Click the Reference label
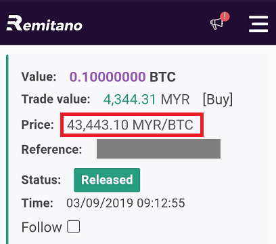The width and height of the screenshot is (276, 244). (x=51, y=149)
